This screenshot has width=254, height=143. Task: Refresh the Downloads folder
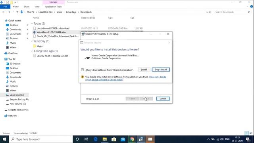pyautogui.click(x=210, y=12)
